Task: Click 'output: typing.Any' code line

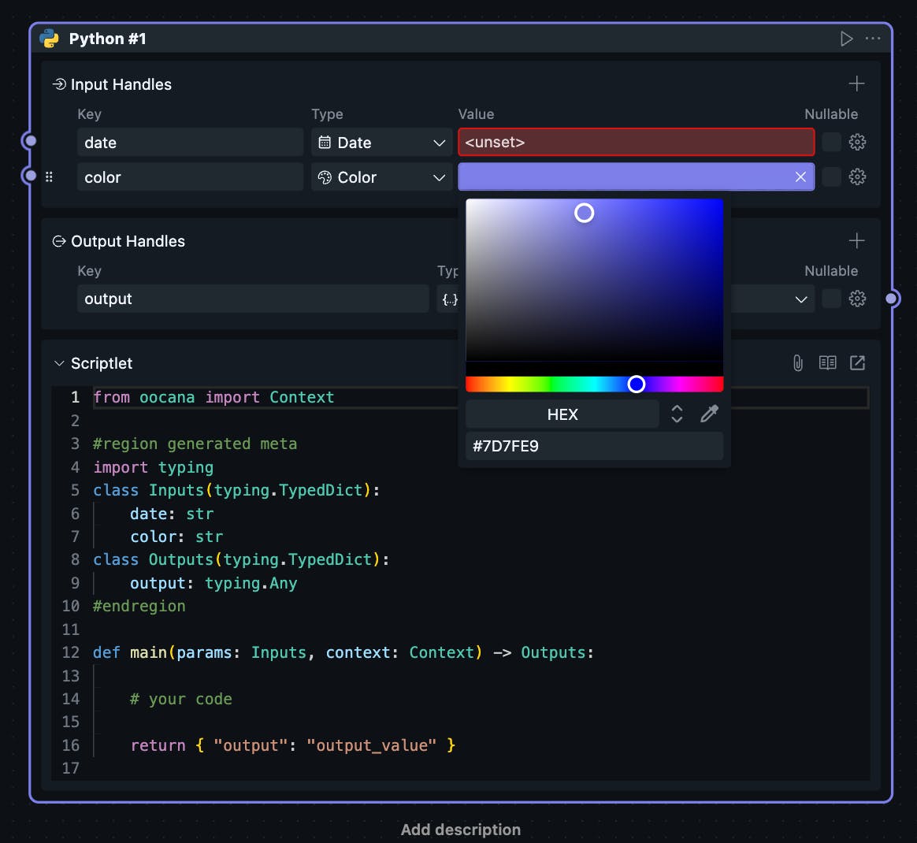Action: pyautogui.click(x=213, y=583)
